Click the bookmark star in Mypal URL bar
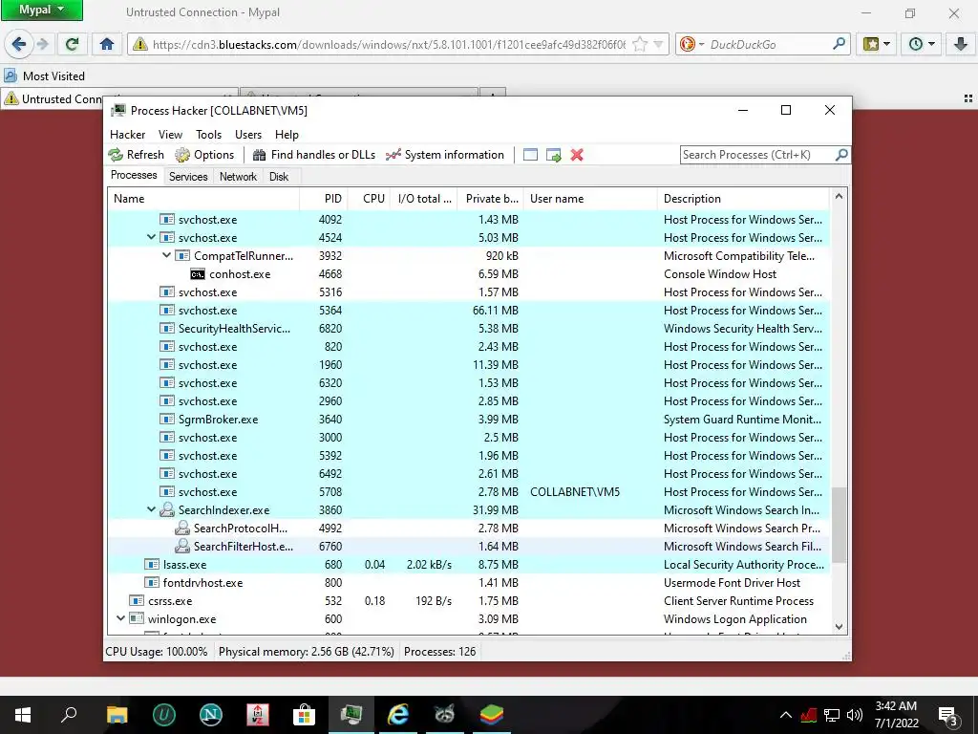 coord(639,44)
